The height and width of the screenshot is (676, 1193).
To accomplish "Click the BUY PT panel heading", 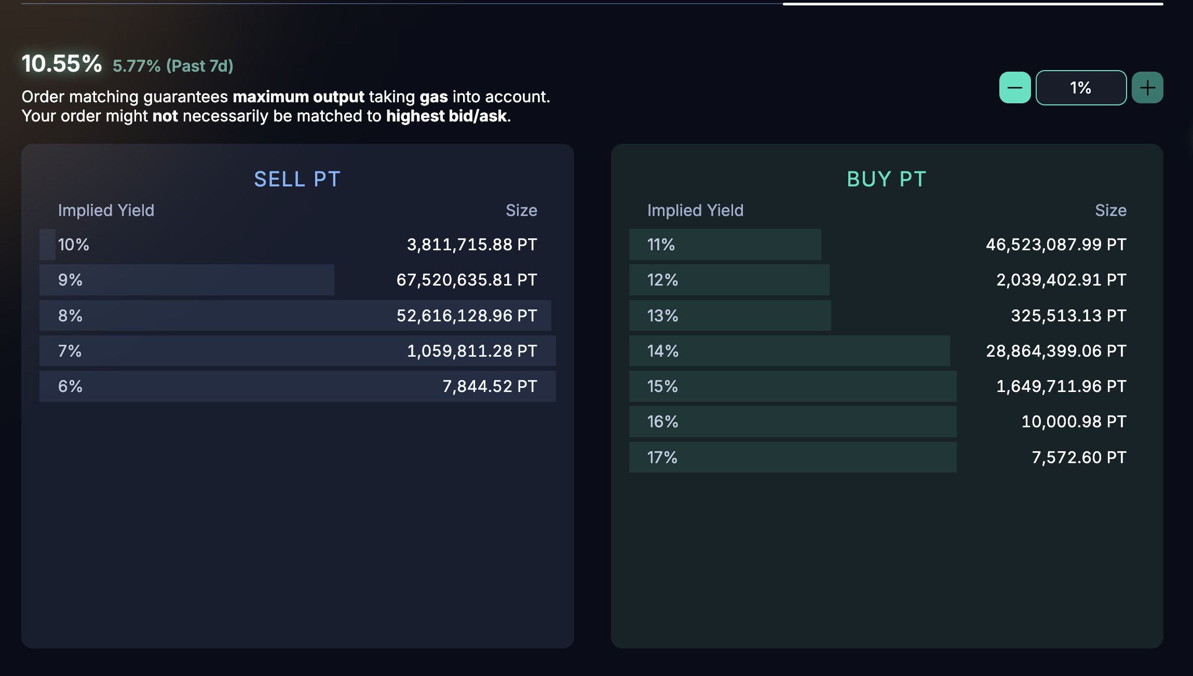I will (886, 179).
